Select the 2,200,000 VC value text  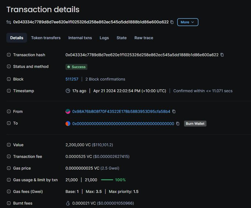(78, 145)
